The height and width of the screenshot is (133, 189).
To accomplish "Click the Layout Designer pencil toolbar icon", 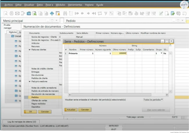I will coord(161,13).
